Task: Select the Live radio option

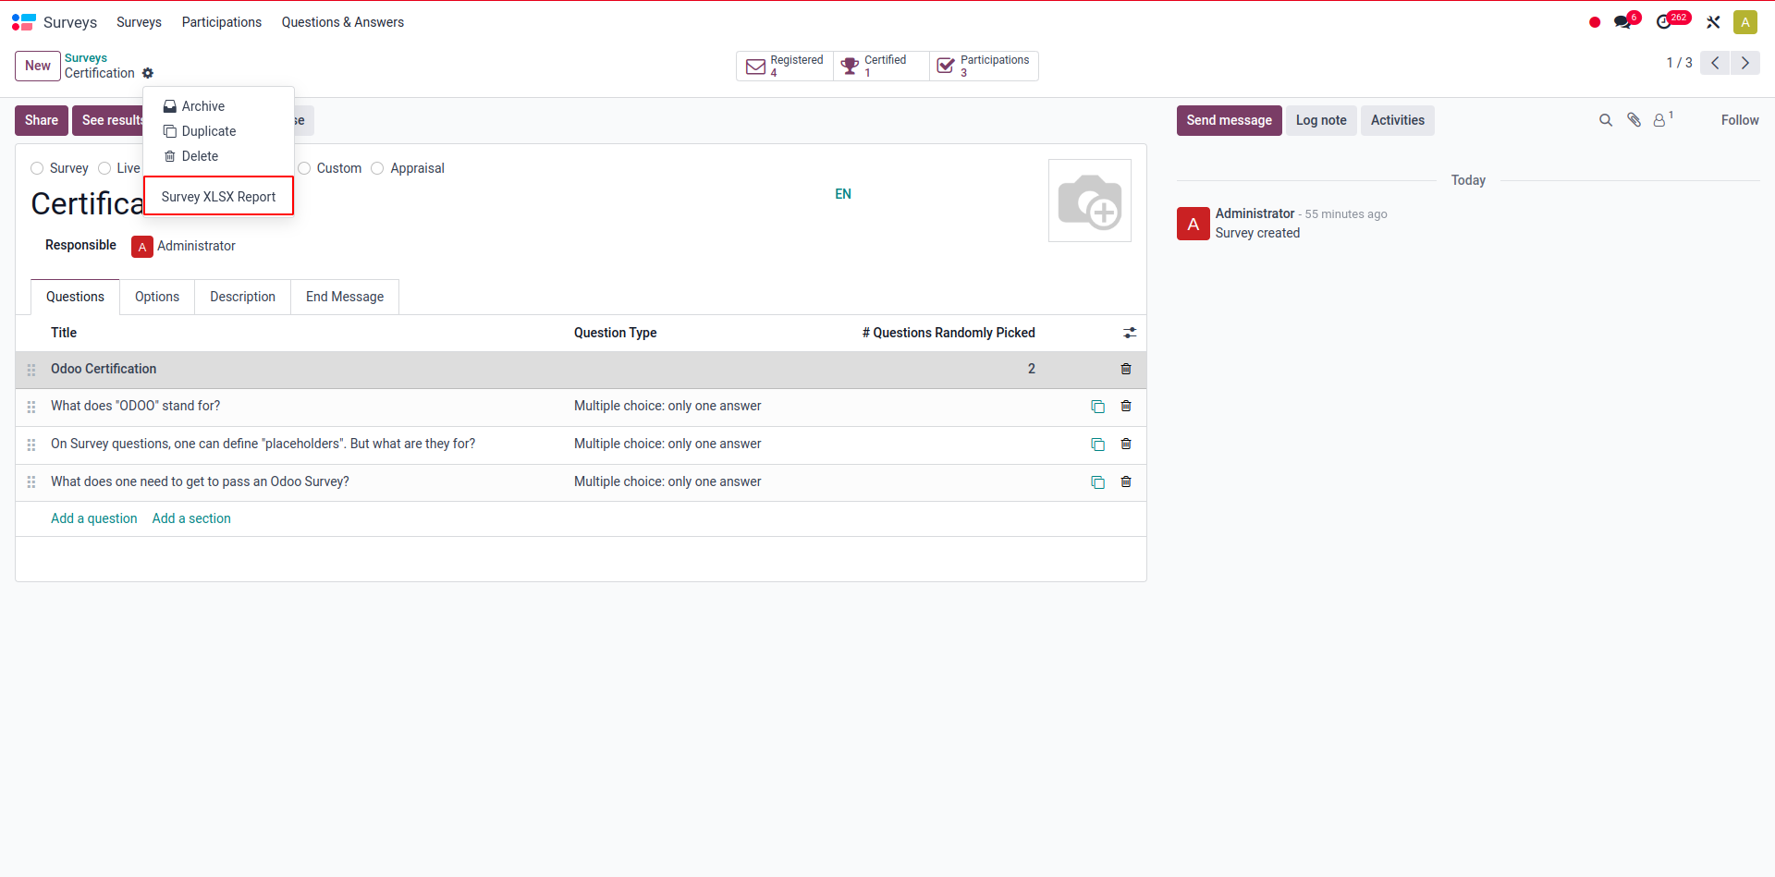Action: 104,168
